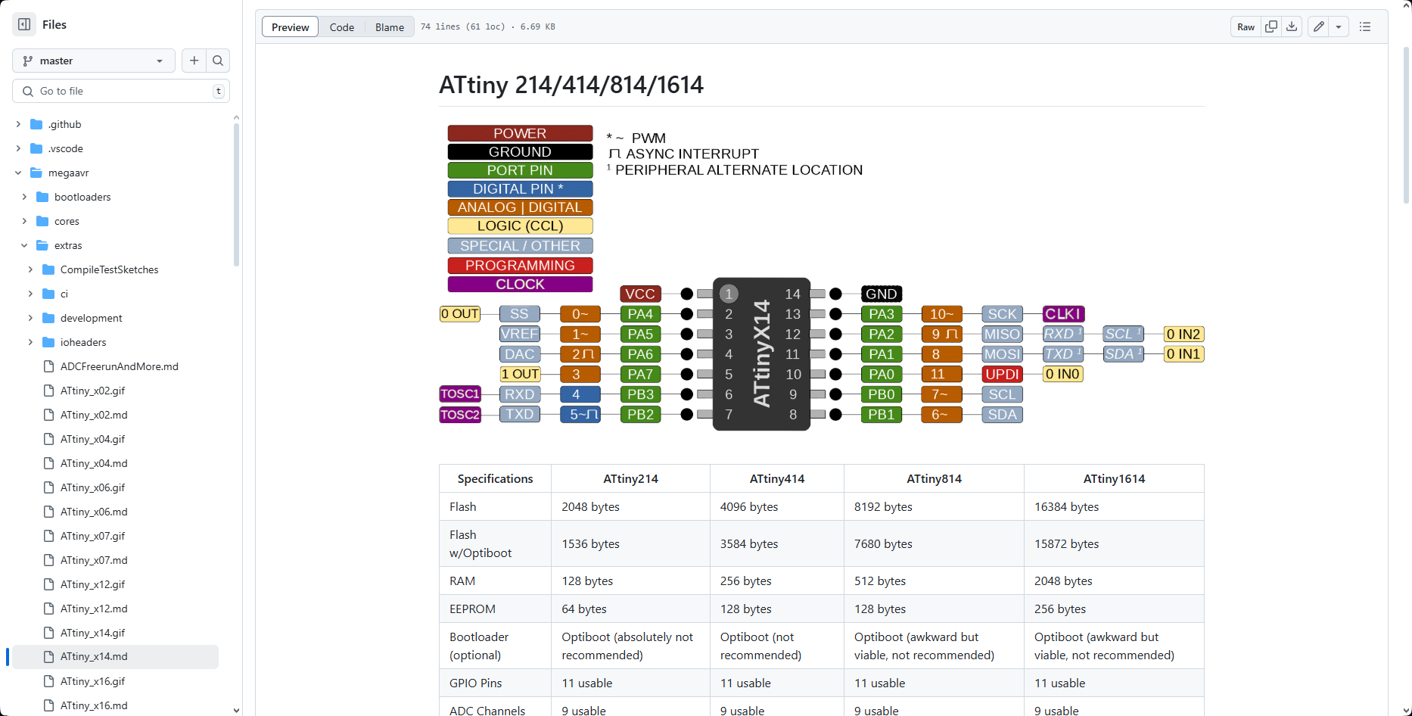The width and height of the screenshot is (1412, 716).
Task: Open the .github folder
Action: point(64,124)
